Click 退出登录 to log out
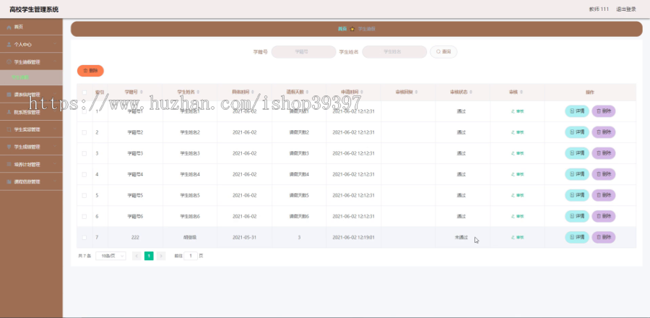Screen dimensions: 650x318 coord(626,9)
